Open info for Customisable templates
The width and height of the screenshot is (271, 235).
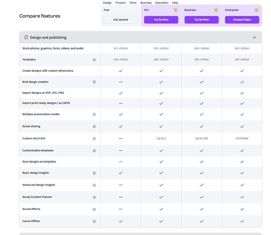(94, 151)
